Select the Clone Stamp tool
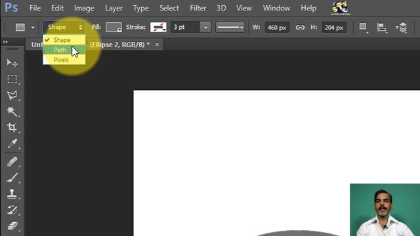This screenshot has width=420, height=236. pyautogui.click(x=12, y=194)
